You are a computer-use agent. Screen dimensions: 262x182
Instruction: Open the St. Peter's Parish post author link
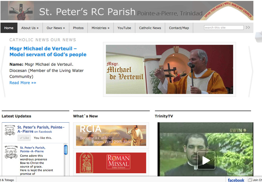click(x=33, y=149)
